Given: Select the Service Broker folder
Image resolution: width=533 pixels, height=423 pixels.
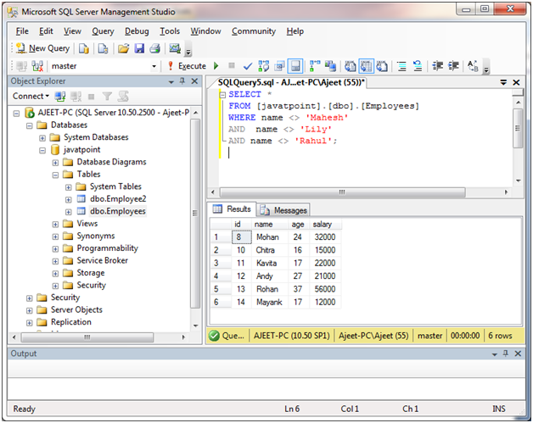Looking at the screenshot, I should point(103,260).
